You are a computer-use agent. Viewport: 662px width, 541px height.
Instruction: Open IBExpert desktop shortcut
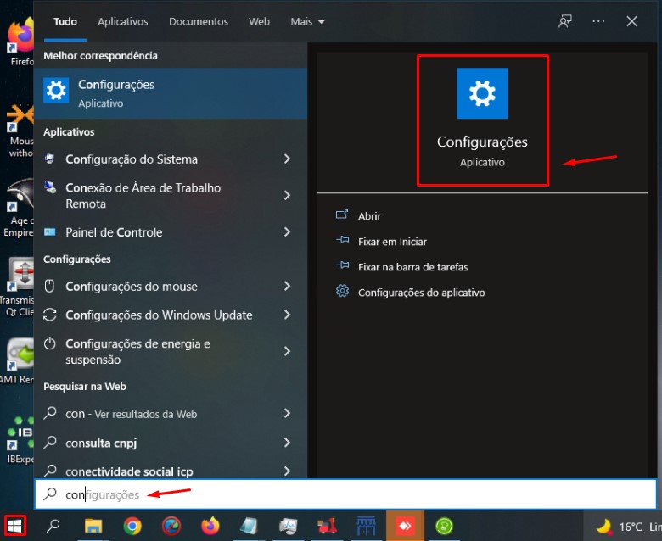coord(20,440)
